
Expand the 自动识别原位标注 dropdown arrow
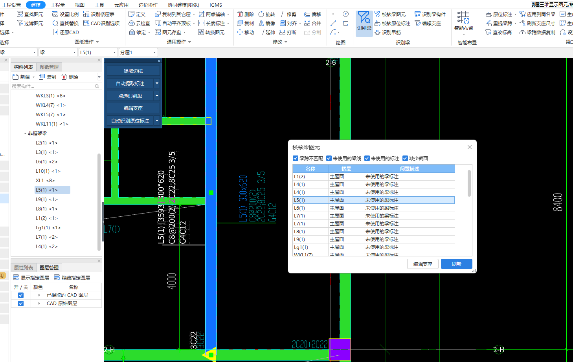coord(157,121)
